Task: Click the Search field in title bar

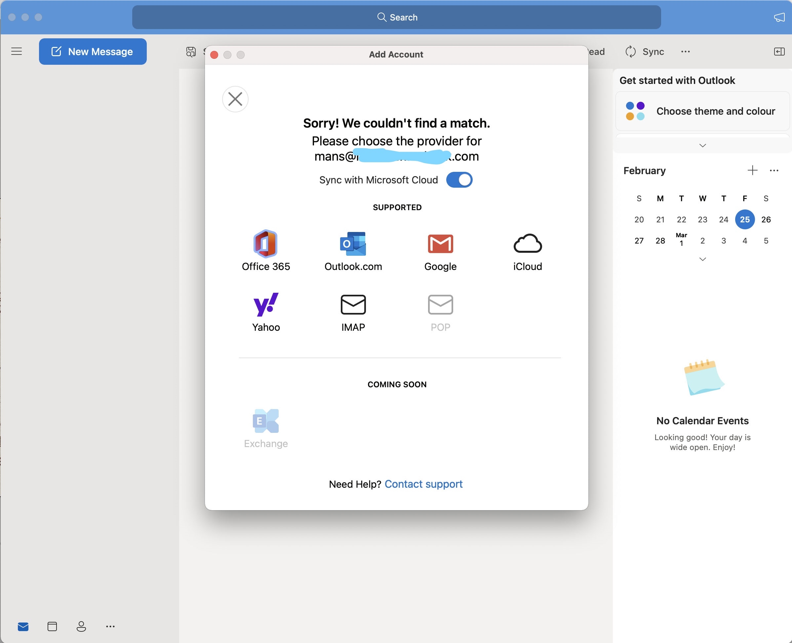Action: pos(396,18)
